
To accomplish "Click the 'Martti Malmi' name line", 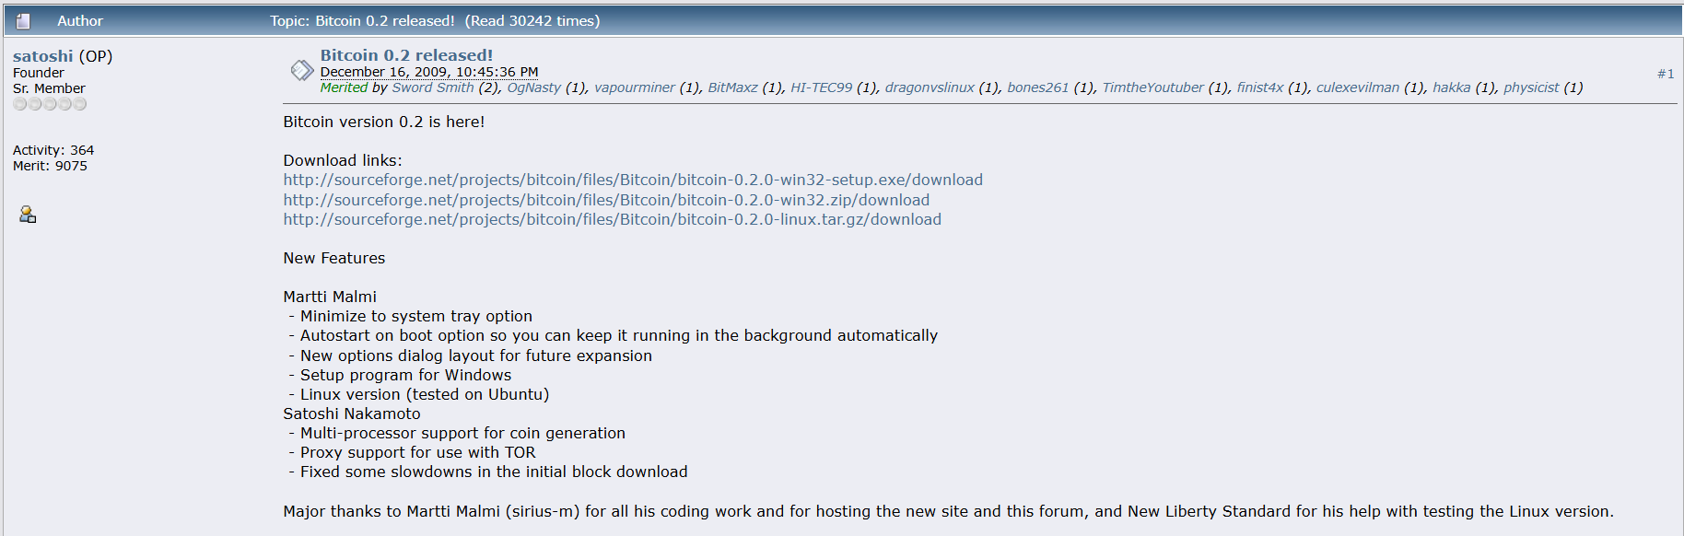I will [x=330, y=297].
